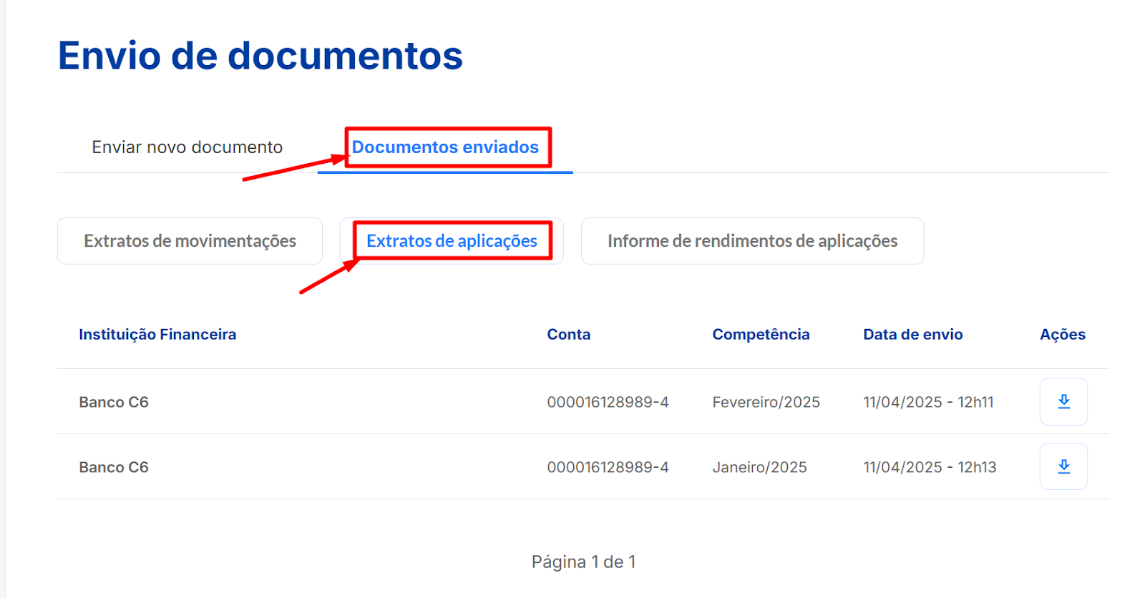Download the Janeiro/2025 statement

coord(1063,466)
